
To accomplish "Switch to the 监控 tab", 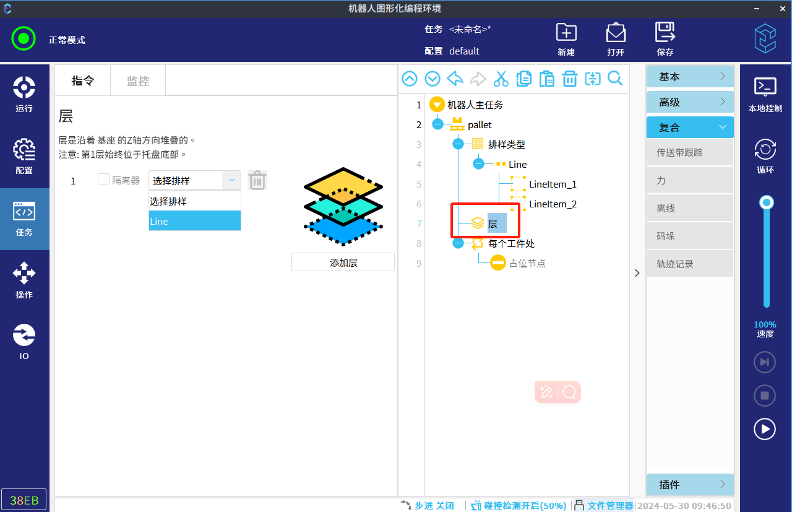I will [x=138, y=81].
